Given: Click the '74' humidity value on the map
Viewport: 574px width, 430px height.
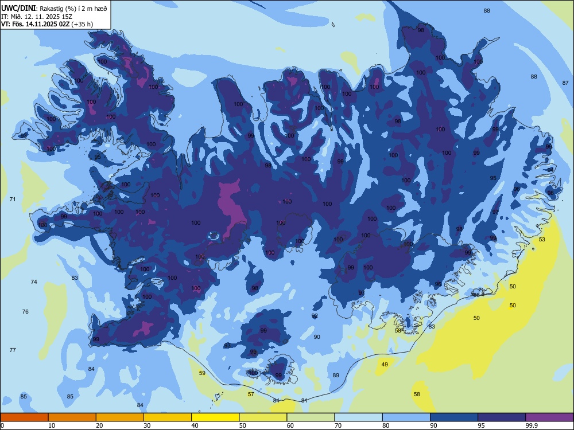Looking at the screenshot, I should tap(34, 282).
